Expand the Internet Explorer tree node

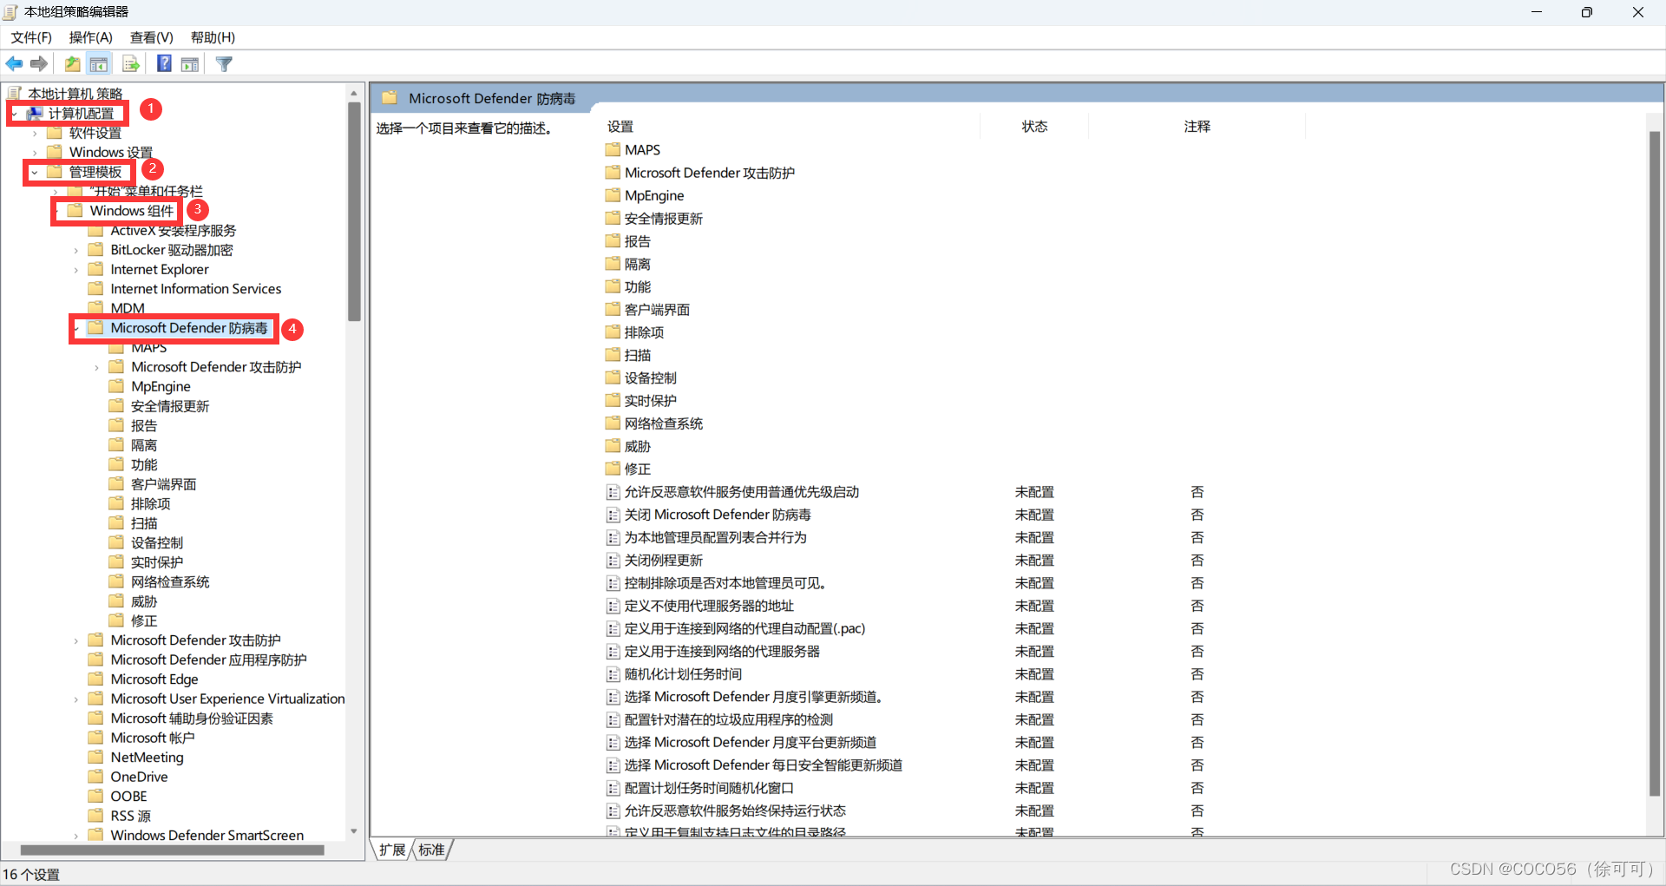tap(76, 270)
